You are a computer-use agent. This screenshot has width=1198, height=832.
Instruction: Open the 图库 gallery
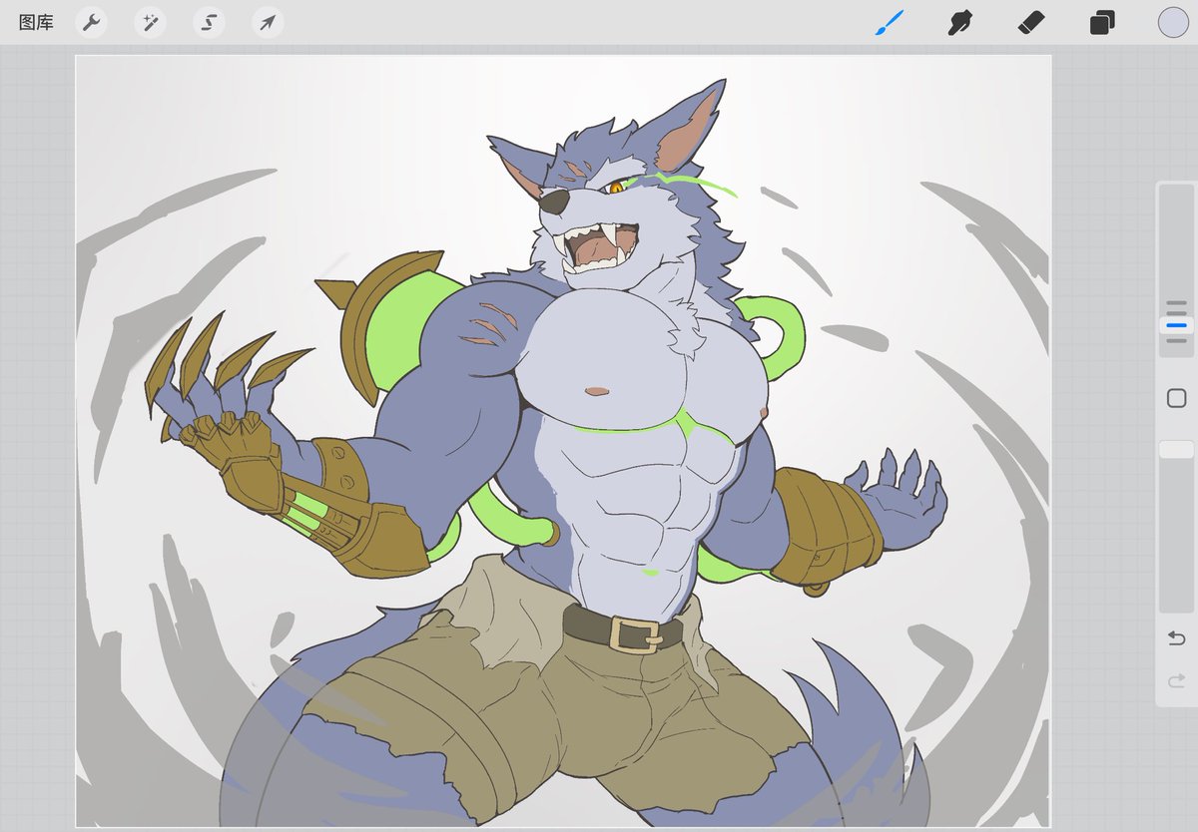click(36, 22)
